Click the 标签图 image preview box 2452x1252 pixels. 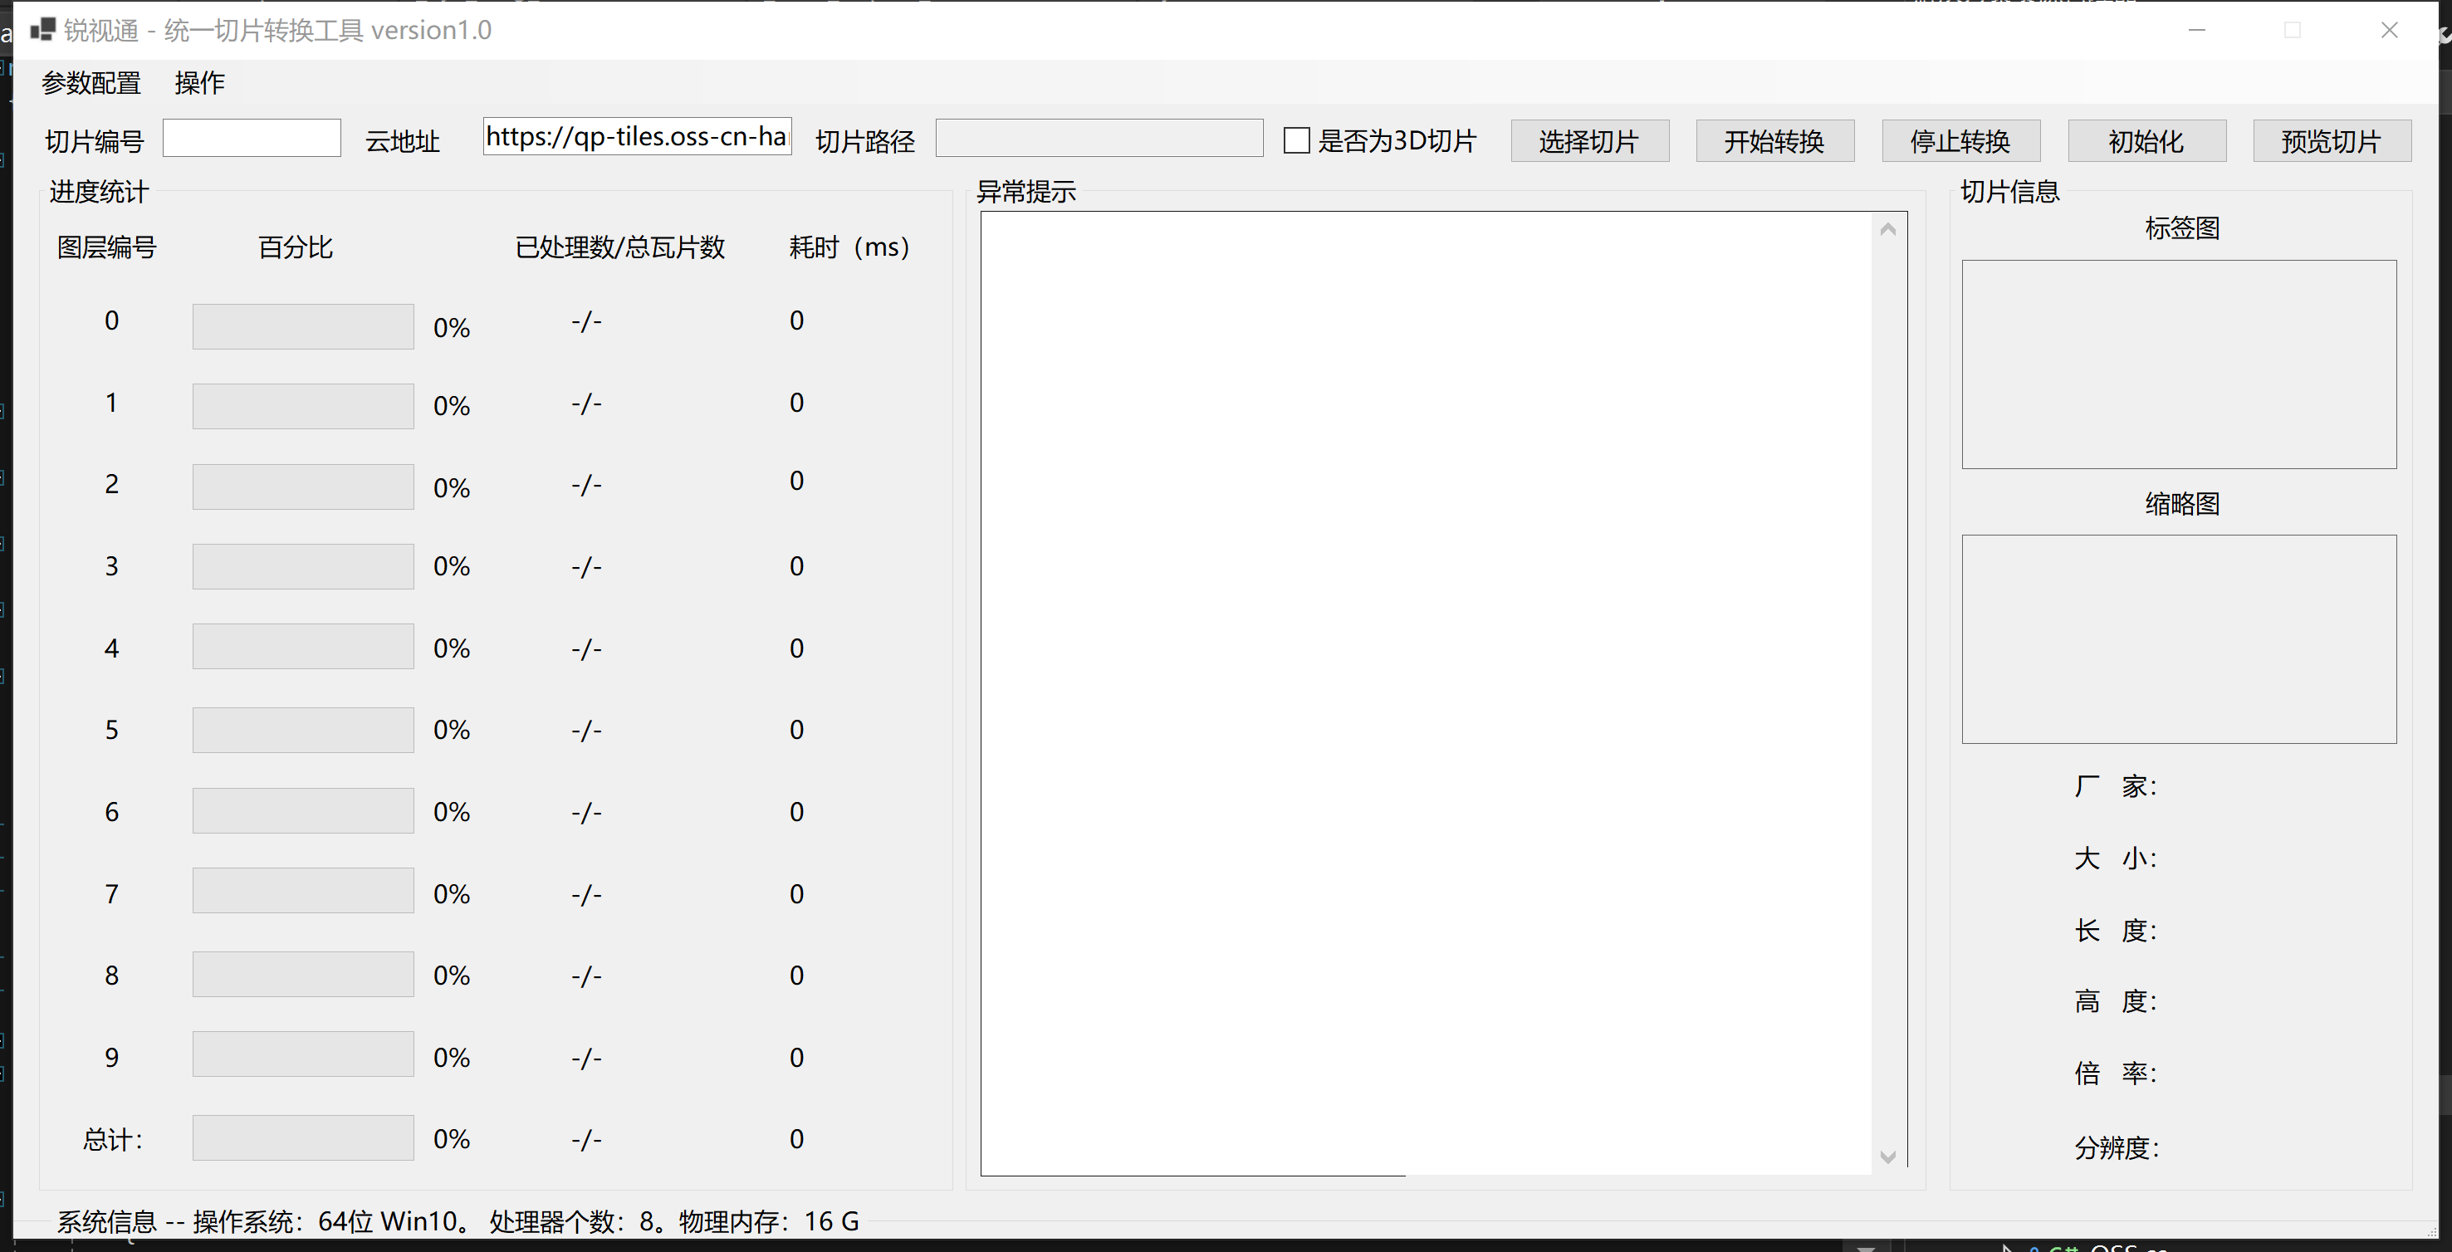coord(2179,364)
